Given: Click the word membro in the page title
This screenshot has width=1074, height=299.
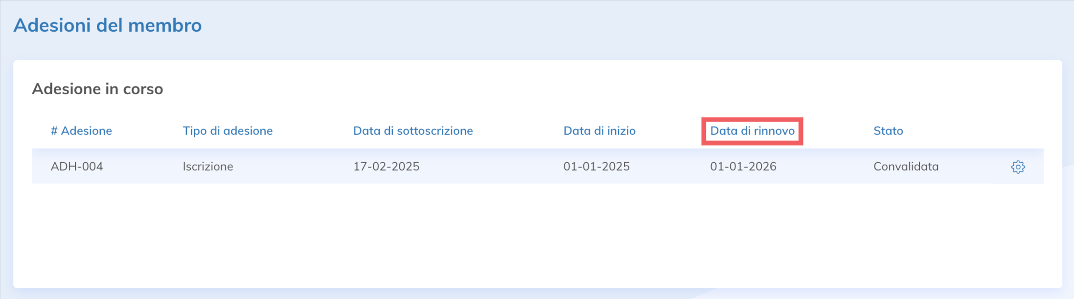Looking at the screenshot, I should 165,25.
